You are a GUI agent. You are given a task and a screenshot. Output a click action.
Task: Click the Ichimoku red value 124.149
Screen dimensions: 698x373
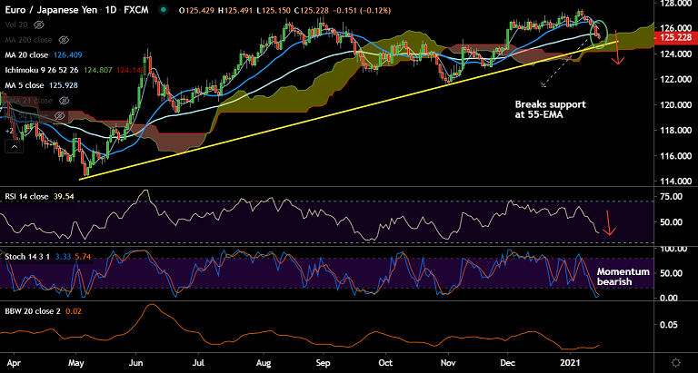click(130, 70)
